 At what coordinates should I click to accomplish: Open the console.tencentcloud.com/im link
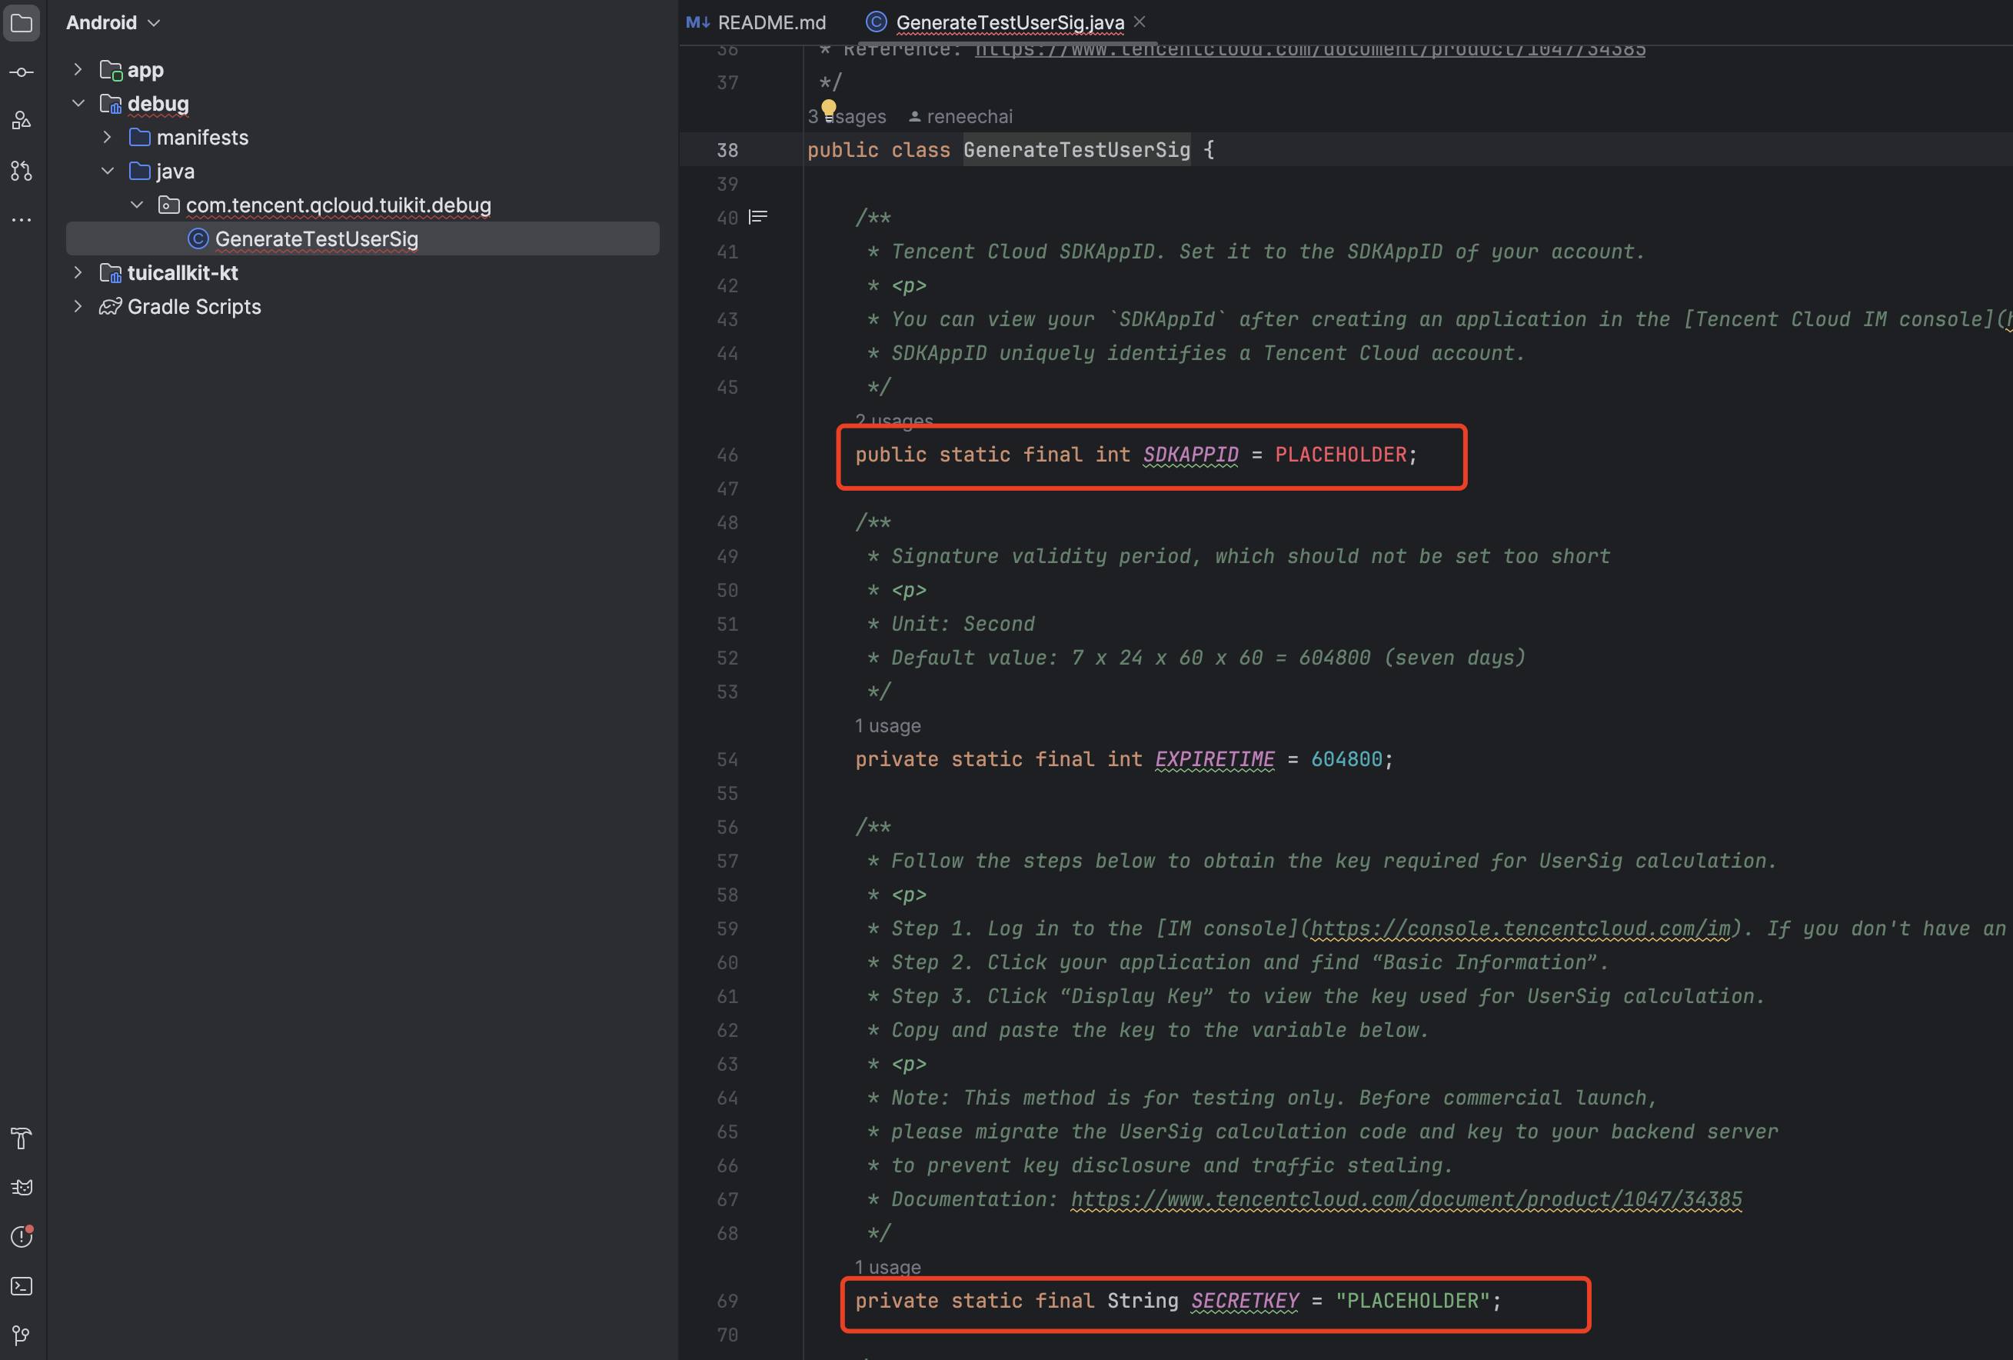tap(1520, 928)
